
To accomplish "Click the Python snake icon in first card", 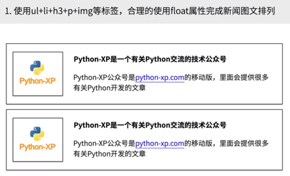I will pyautogui.click(x=37, y=68).
